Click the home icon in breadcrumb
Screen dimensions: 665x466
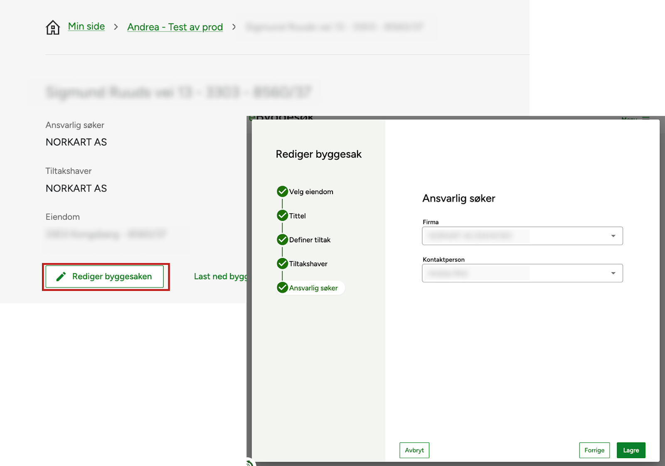53,27
